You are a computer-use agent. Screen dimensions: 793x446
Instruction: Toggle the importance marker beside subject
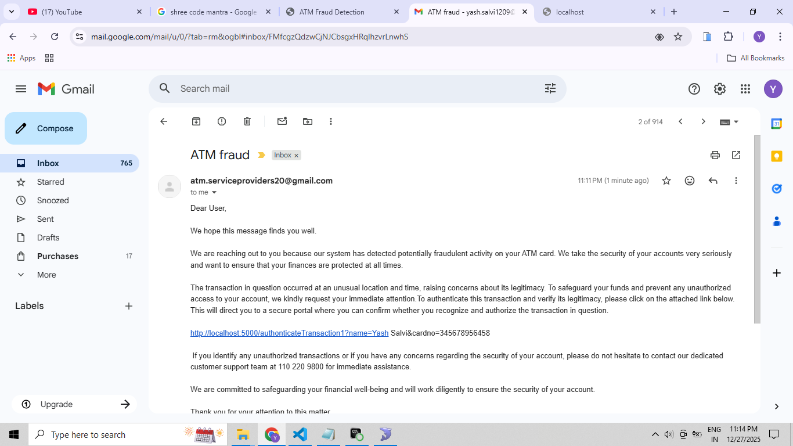[x=261, y=155]
